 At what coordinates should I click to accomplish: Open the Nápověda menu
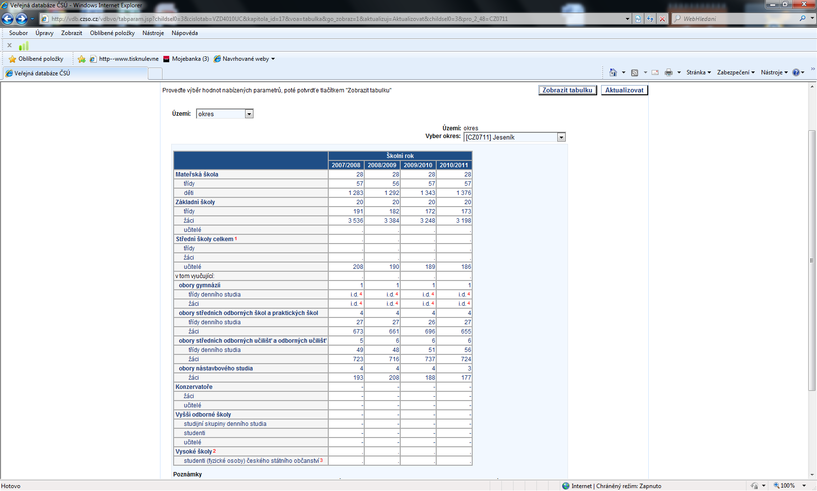[x=185, y=33]
